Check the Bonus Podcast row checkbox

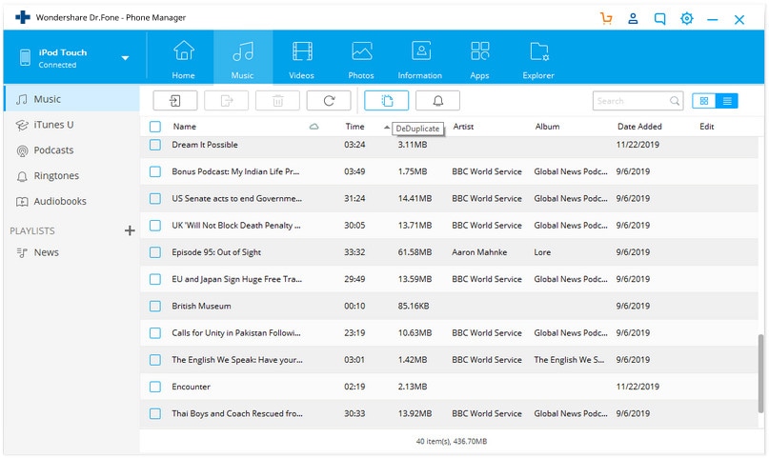[x=155, y=172]
